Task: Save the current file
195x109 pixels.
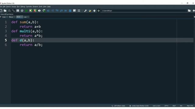Action: pos(9,11)
